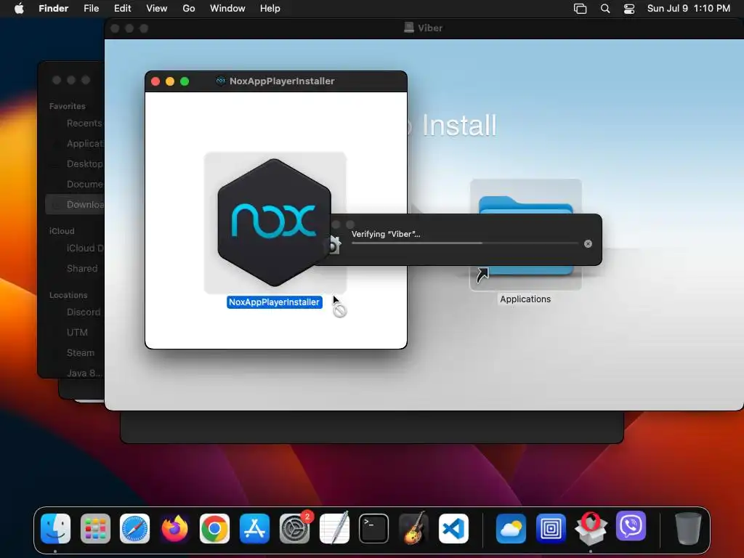744x558 pixels.
Task: Open the App Store from the Dock
Action: [254, 529]
